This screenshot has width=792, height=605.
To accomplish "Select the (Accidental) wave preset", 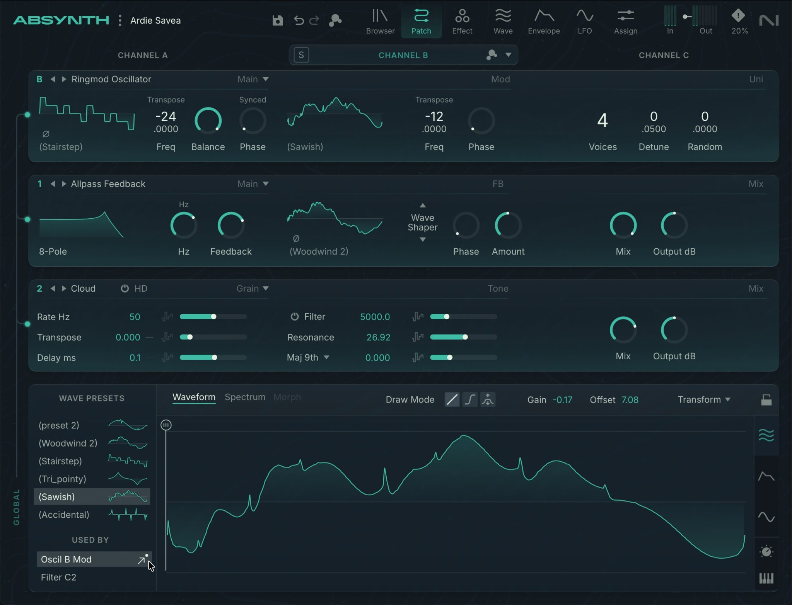I will (92, 515).
